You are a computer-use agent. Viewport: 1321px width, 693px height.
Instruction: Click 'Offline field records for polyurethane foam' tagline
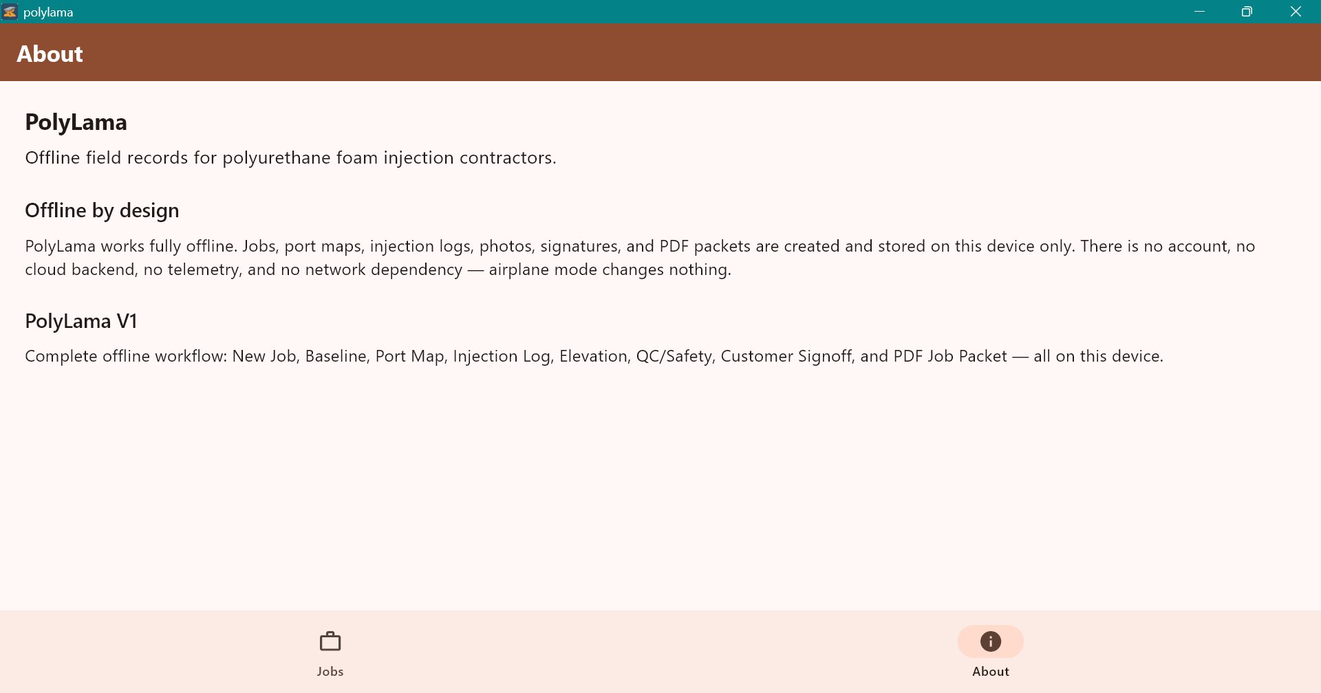coord(290,158)
